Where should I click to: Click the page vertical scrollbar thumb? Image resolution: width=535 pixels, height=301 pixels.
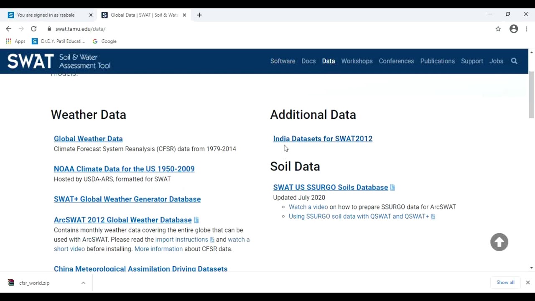coord(531,95)
